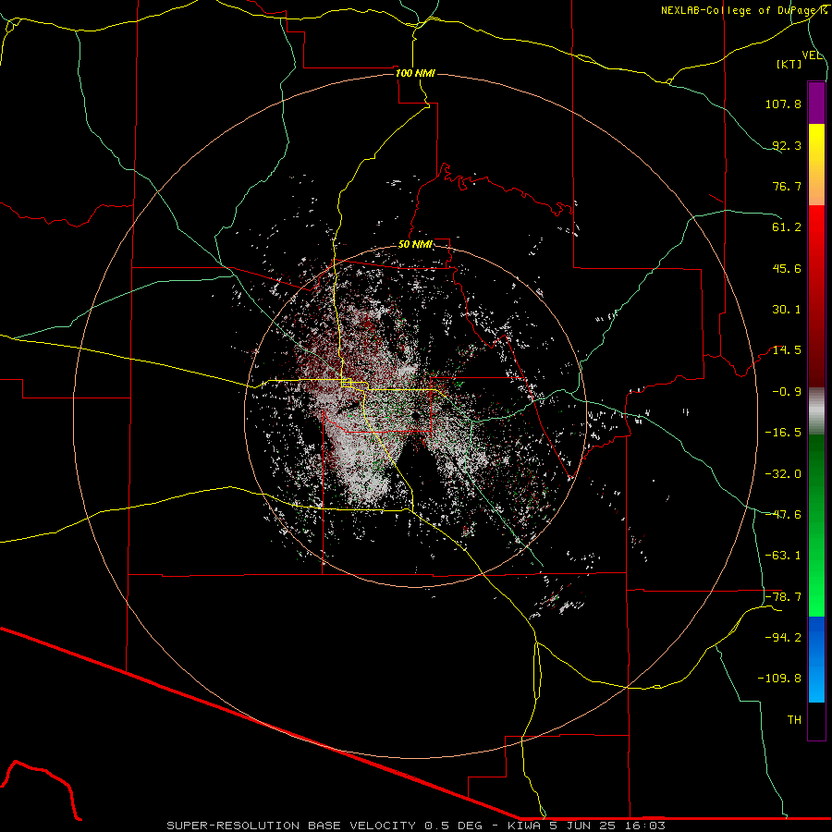Click the -16.5 scale value
The width and height of the screenshot is (832, 832).
tap(783, 433)
